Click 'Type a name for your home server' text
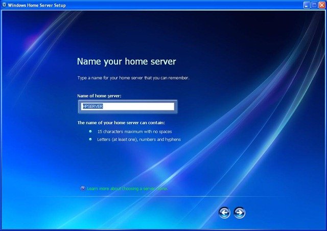The image size is (327, 231). point(133,78)
